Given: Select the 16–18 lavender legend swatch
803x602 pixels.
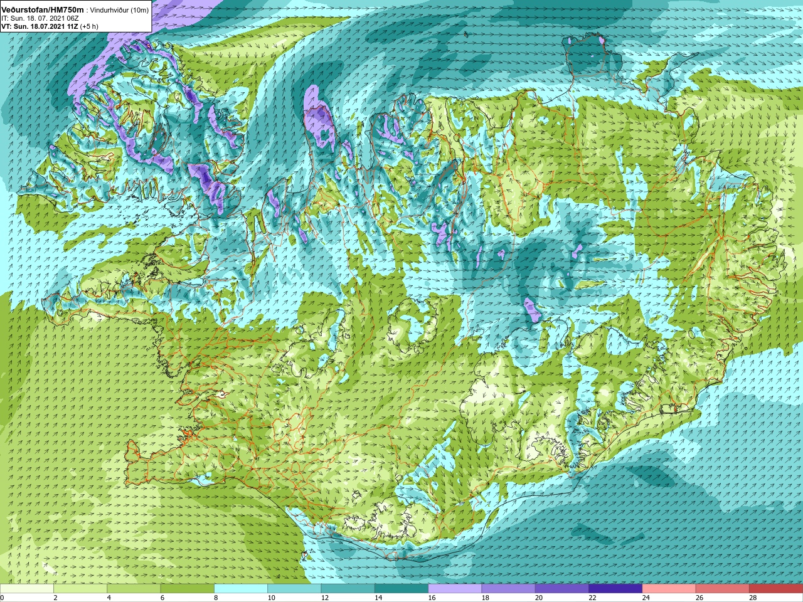Looking at the screenshot, I should [x=455, y=589].
